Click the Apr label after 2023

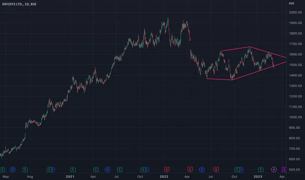coord(282,177)
